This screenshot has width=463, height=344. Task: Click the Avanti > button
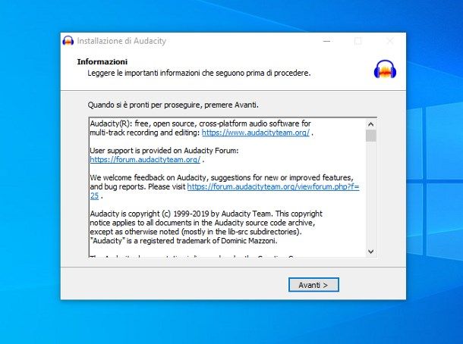(x=313, y=285)
